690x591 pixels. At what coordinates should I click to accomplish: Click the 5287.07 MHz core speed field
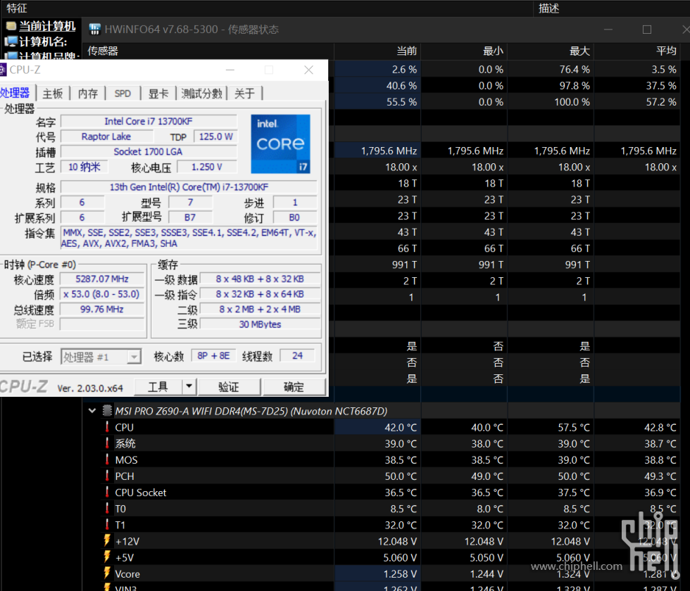101,279
